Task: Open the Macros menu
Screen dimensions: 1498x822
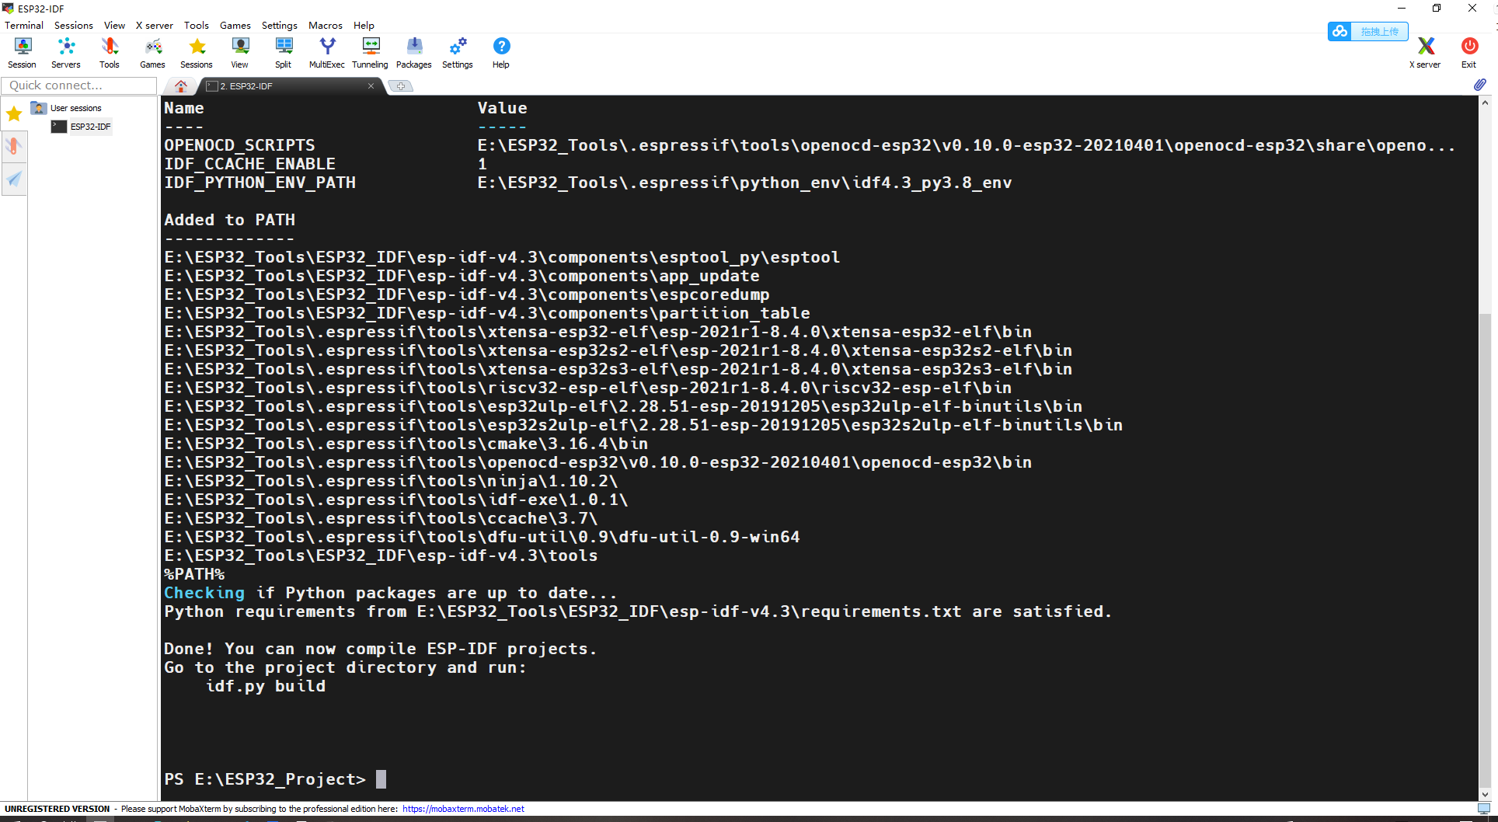Action: coord(325,25)
